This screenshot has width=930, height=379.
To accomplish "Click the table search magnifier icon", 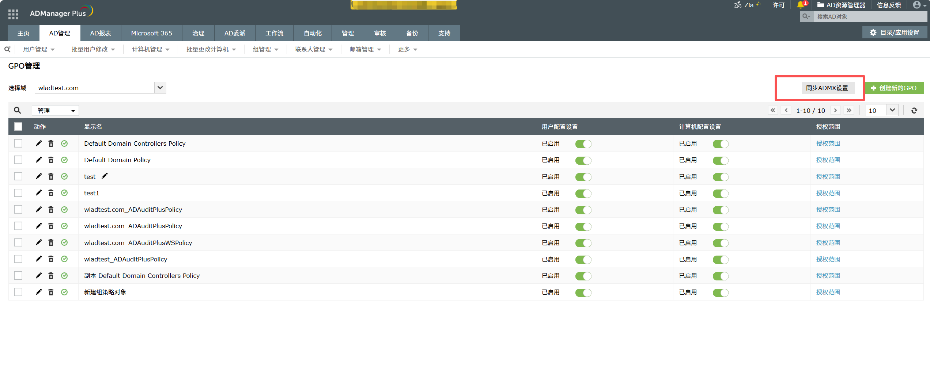I will click(17, 110).
